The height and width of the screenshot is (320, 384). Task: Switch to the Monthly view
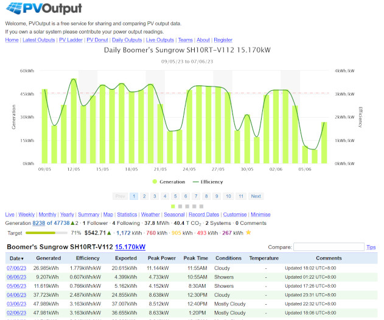click(x=47, y=215)
